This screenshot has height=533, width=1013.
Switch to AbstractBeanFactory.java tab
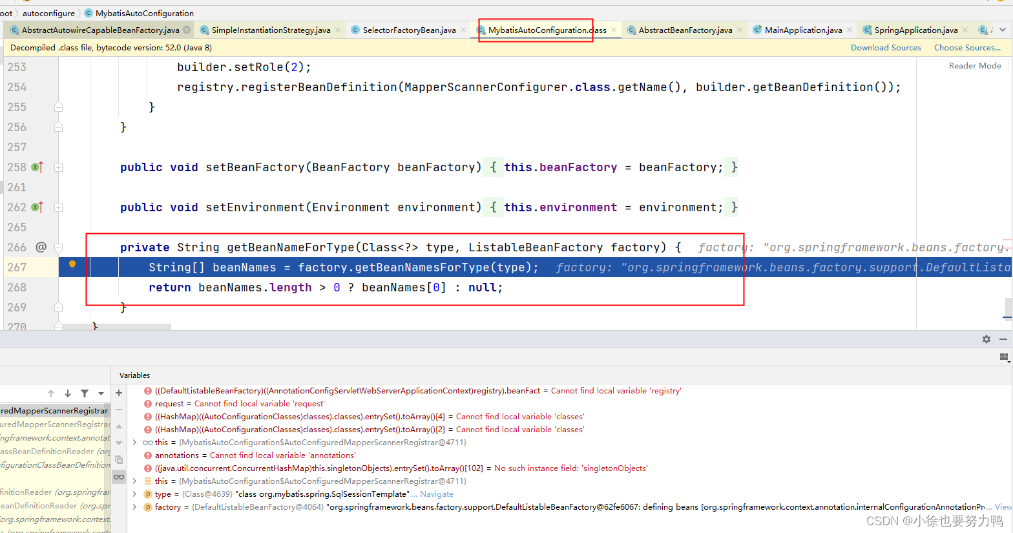tap(685, 30)
